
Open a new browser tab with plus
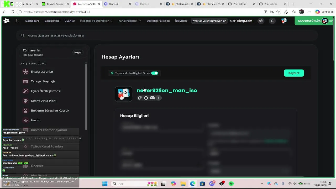pos(293,4)
